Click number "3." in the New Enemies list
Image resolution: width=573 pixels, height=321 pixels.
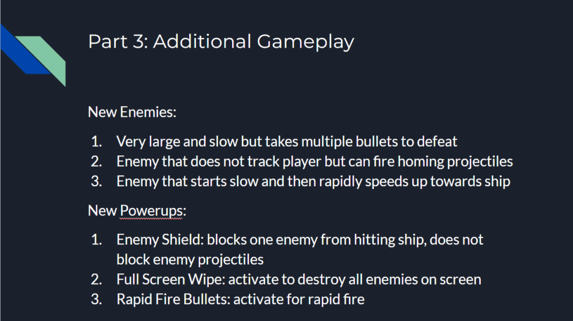97,182
